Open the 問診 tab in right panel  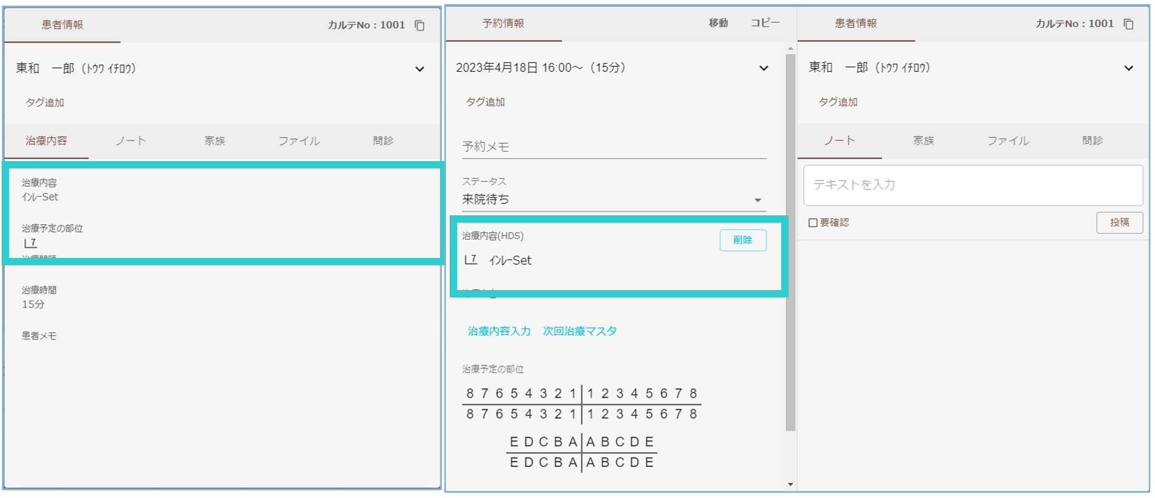pyautogui.click(x=1092, y=141)
